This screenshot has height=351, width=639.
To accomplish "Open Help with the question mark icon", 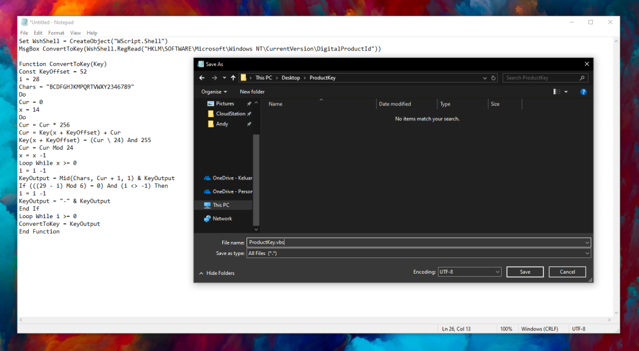I will click(x=583, y=92).
